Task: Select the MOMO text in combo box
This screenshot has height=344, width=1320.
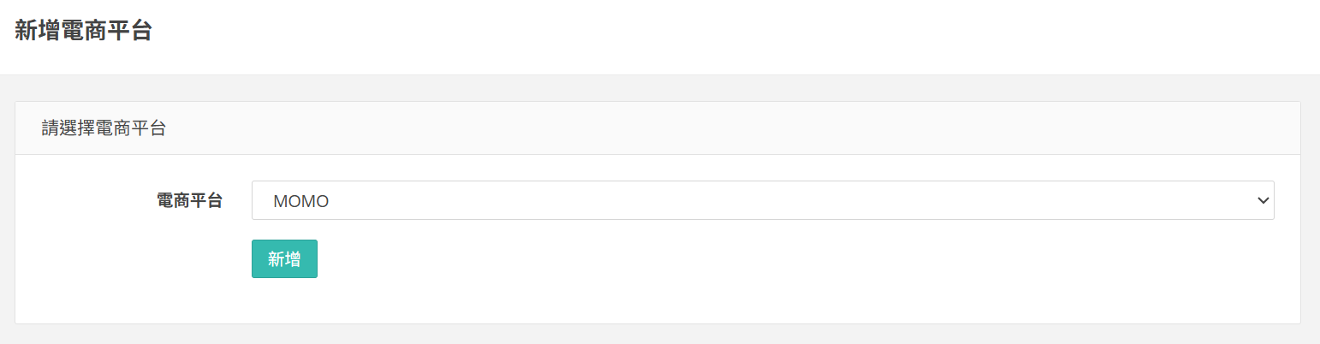Action: click(x=301, y=201)
